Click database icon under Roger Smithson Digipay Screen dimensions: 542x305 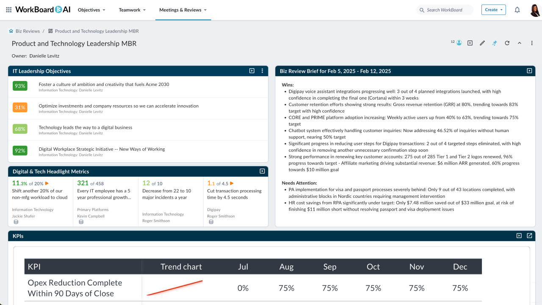pyautogui.click(x=211, y=222)
